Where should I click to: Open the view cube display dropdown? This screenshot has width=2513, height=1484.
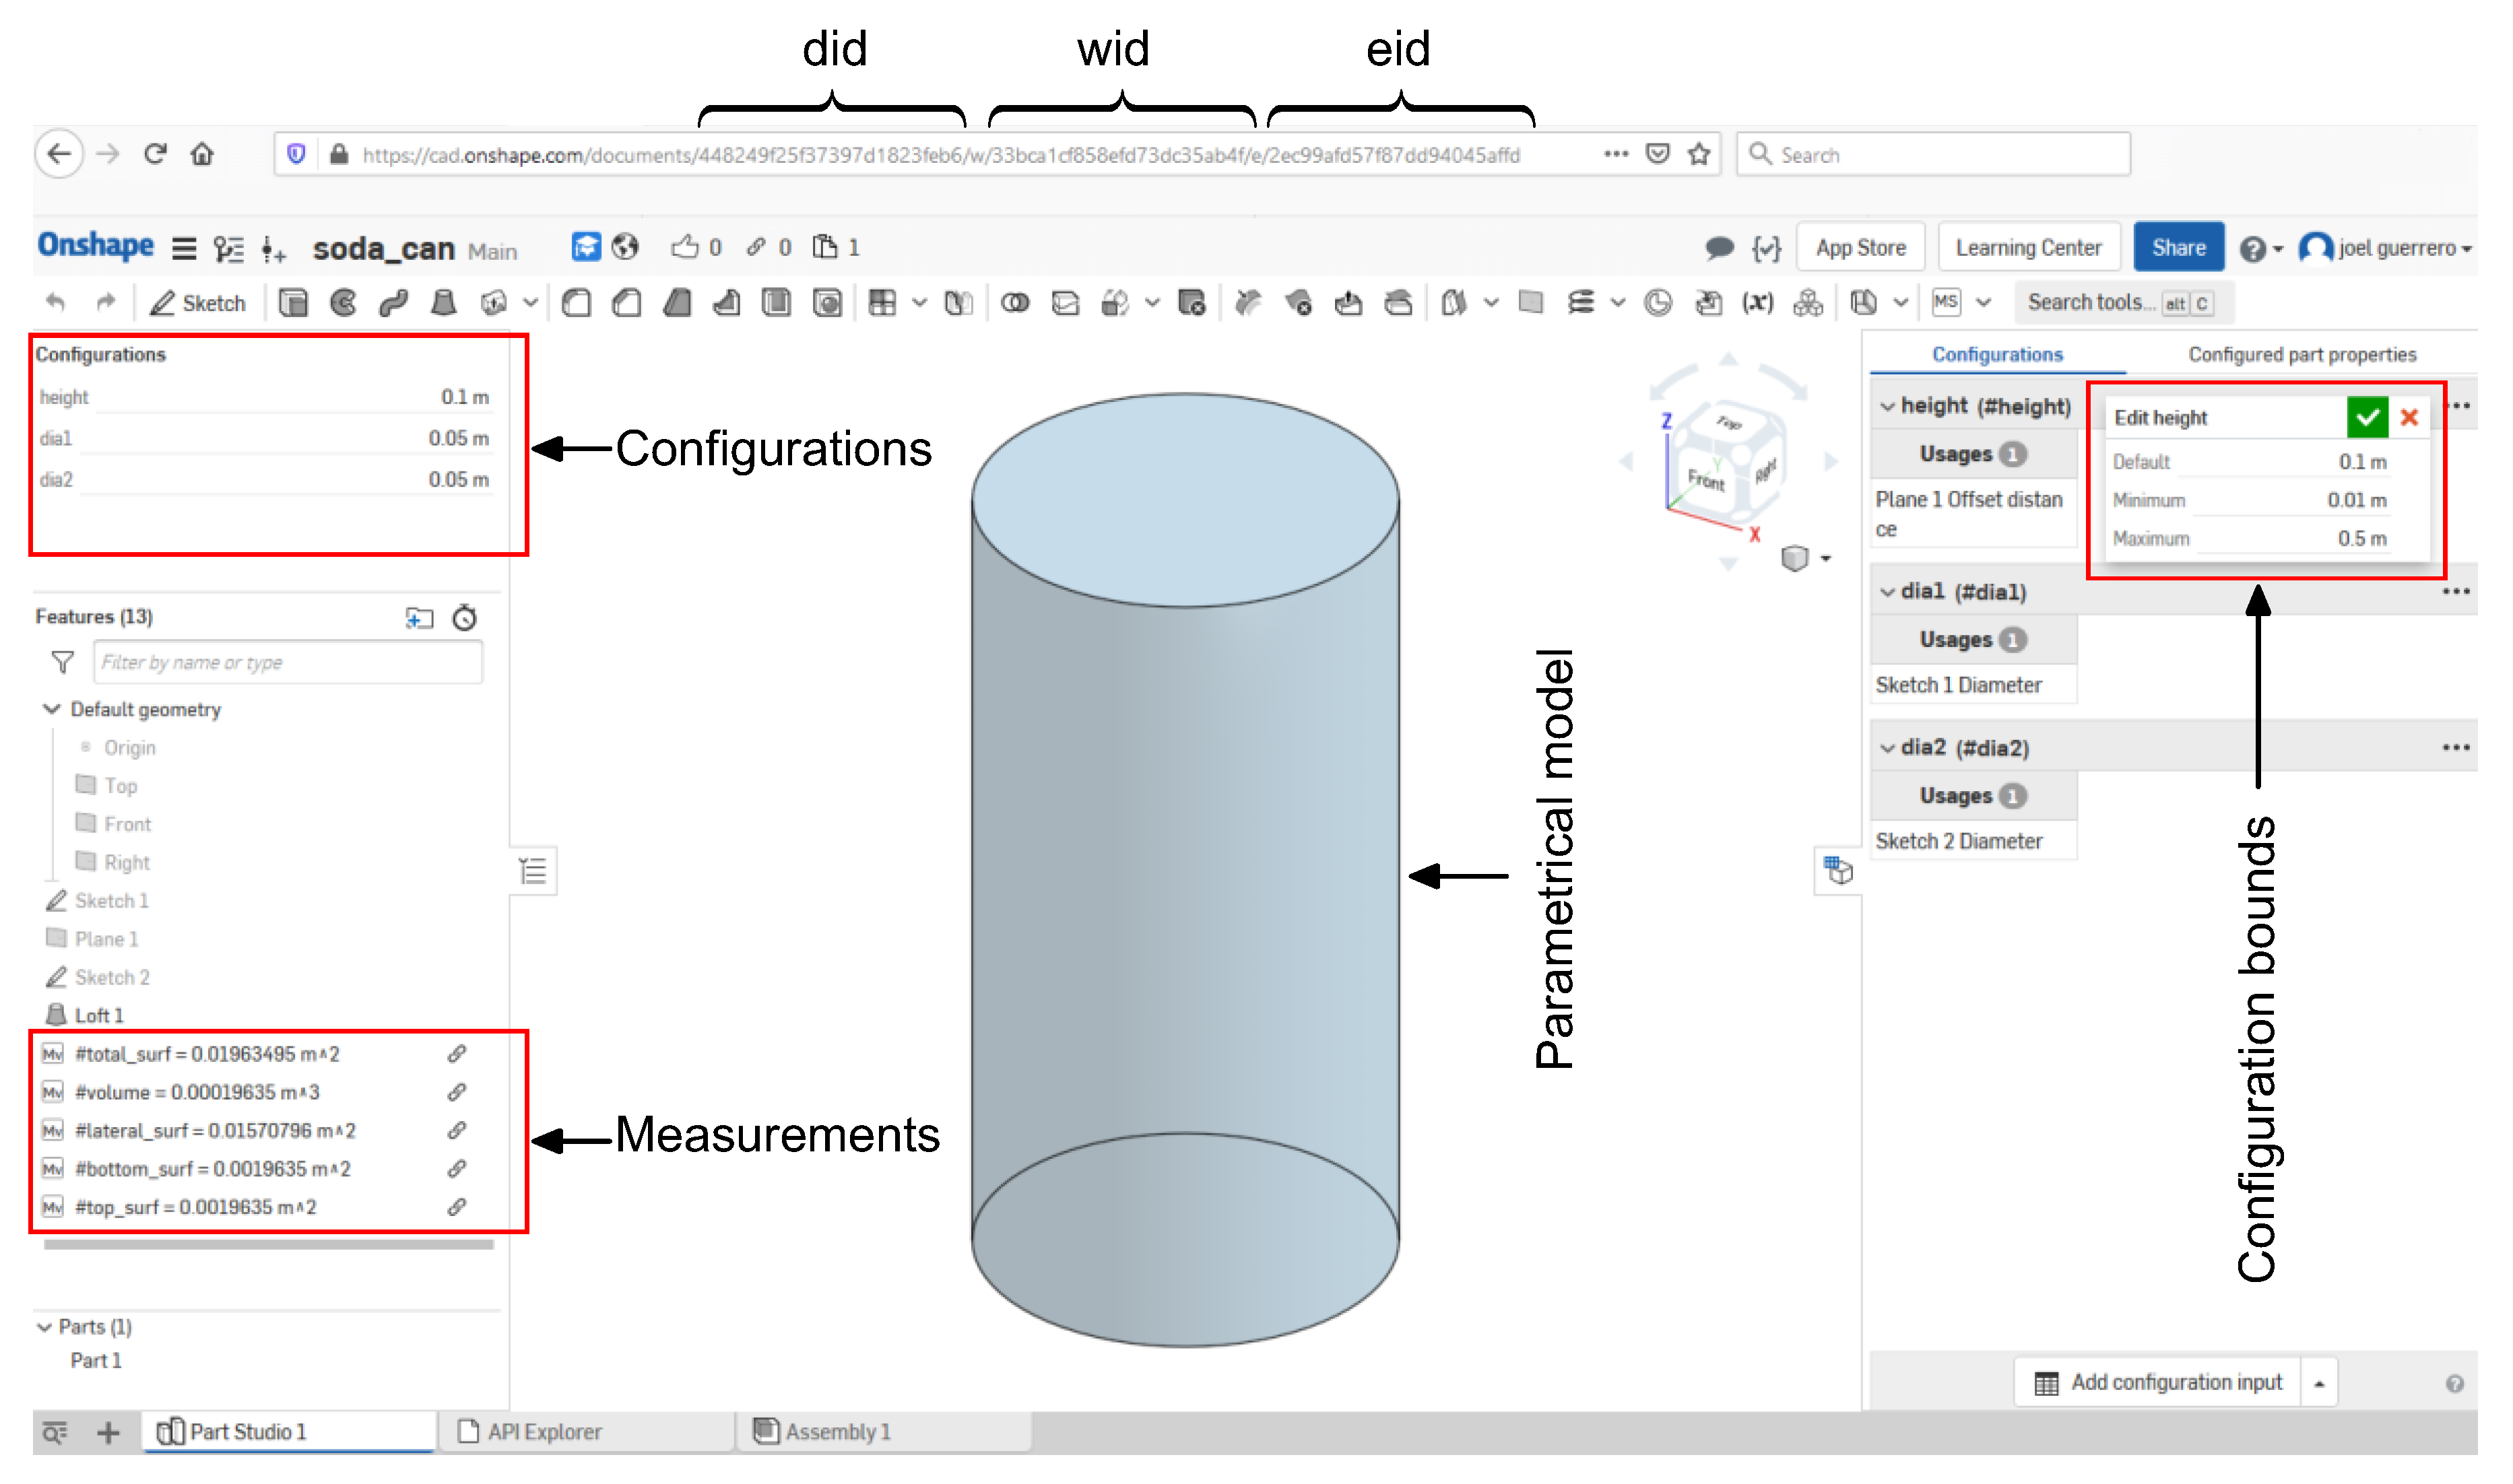1826,559
